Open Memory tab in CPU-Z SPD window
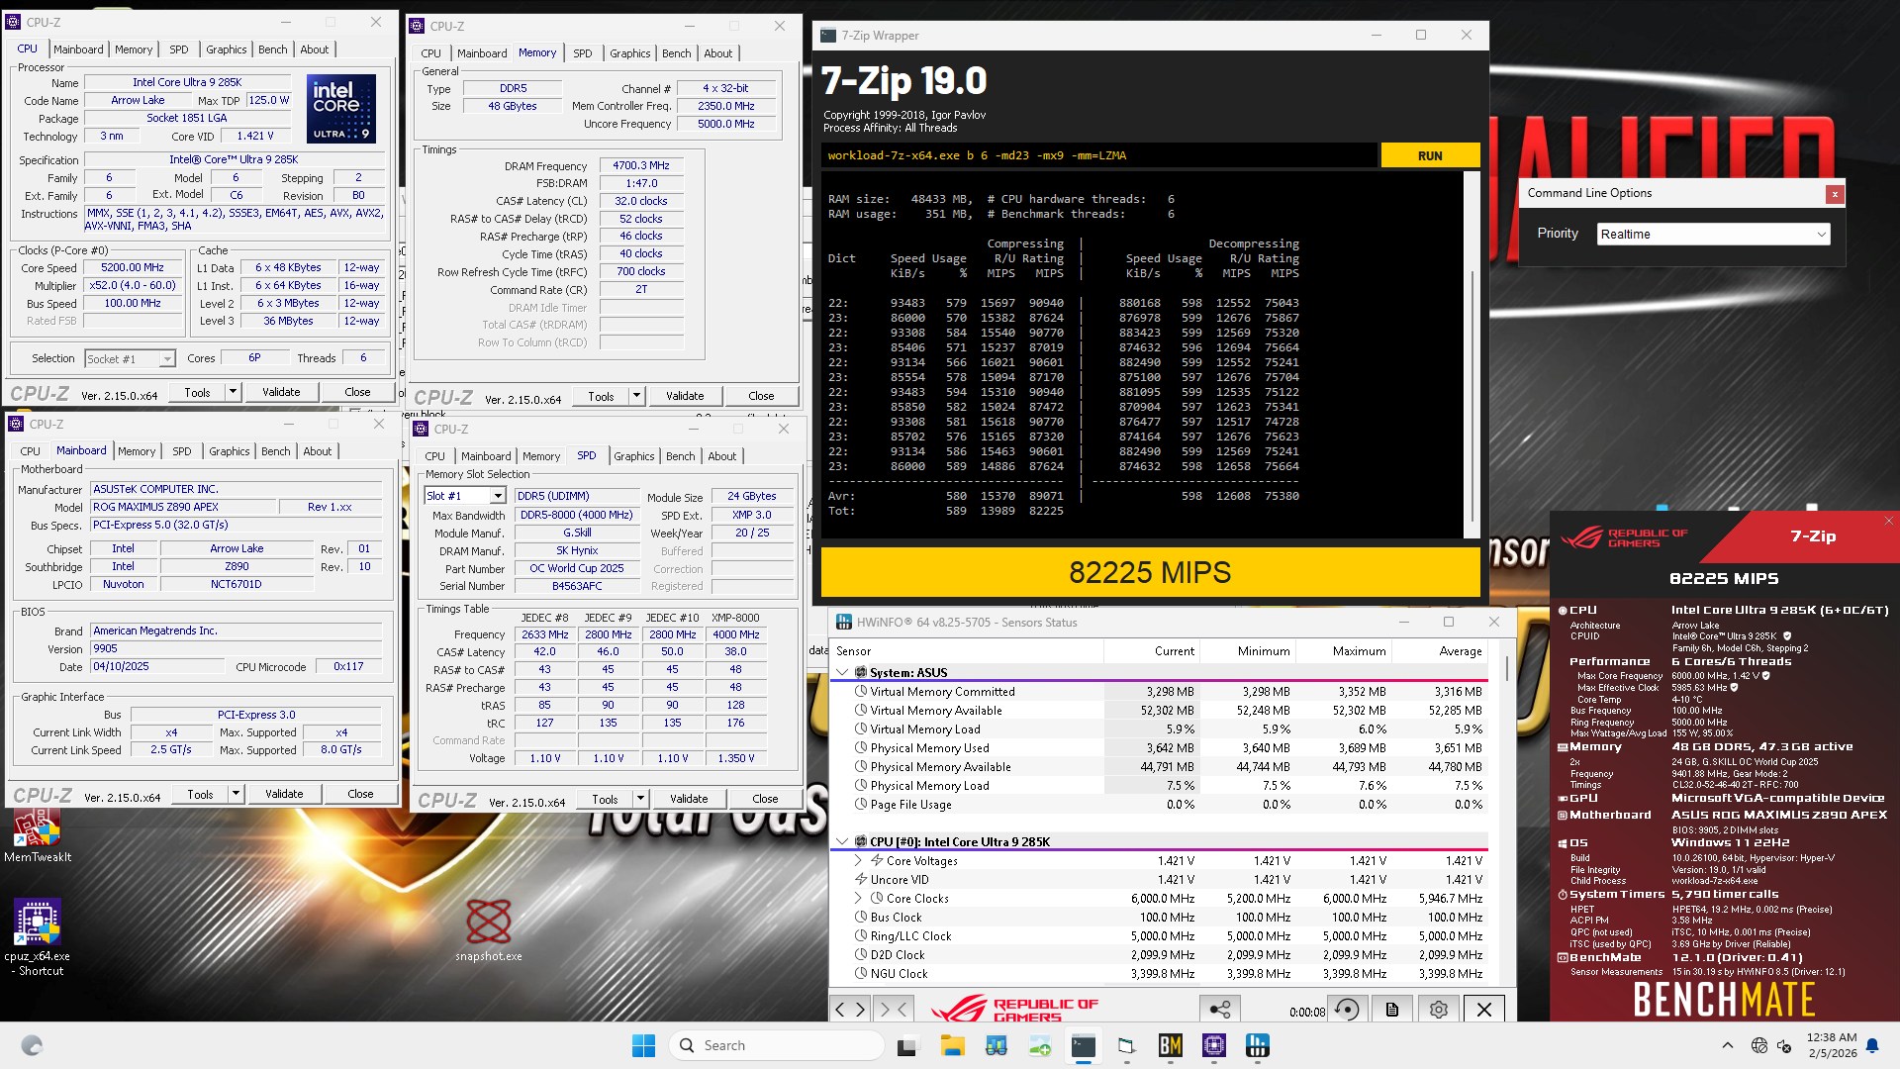This screenshot has height=1069, width=1900. (541, 456)
